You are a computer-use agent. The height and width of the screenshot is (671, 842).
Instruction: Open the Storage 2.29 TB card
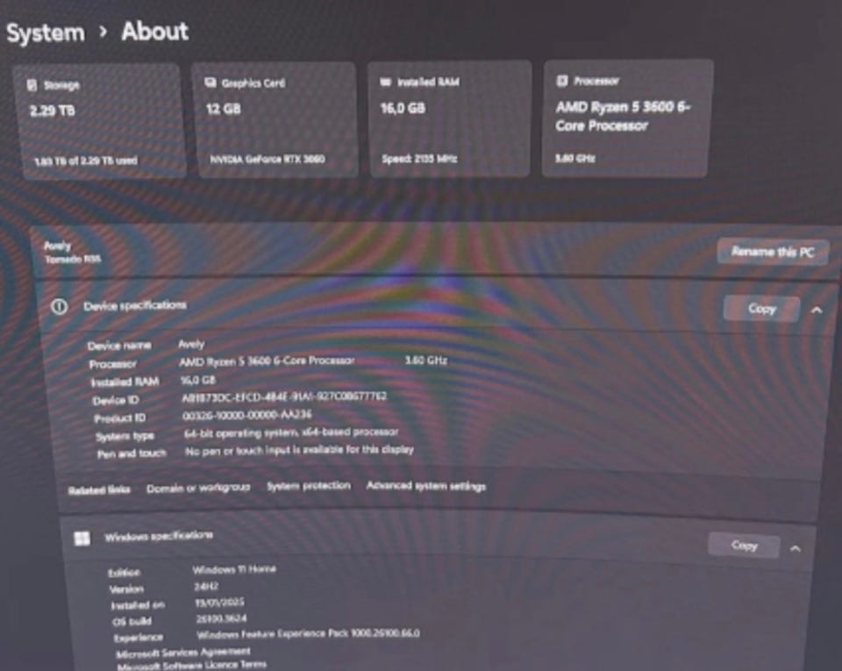[x=100, y=121]
